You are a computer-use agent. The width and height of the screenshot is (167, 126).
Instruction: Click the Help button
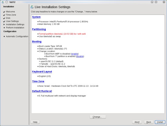(35, 122)
